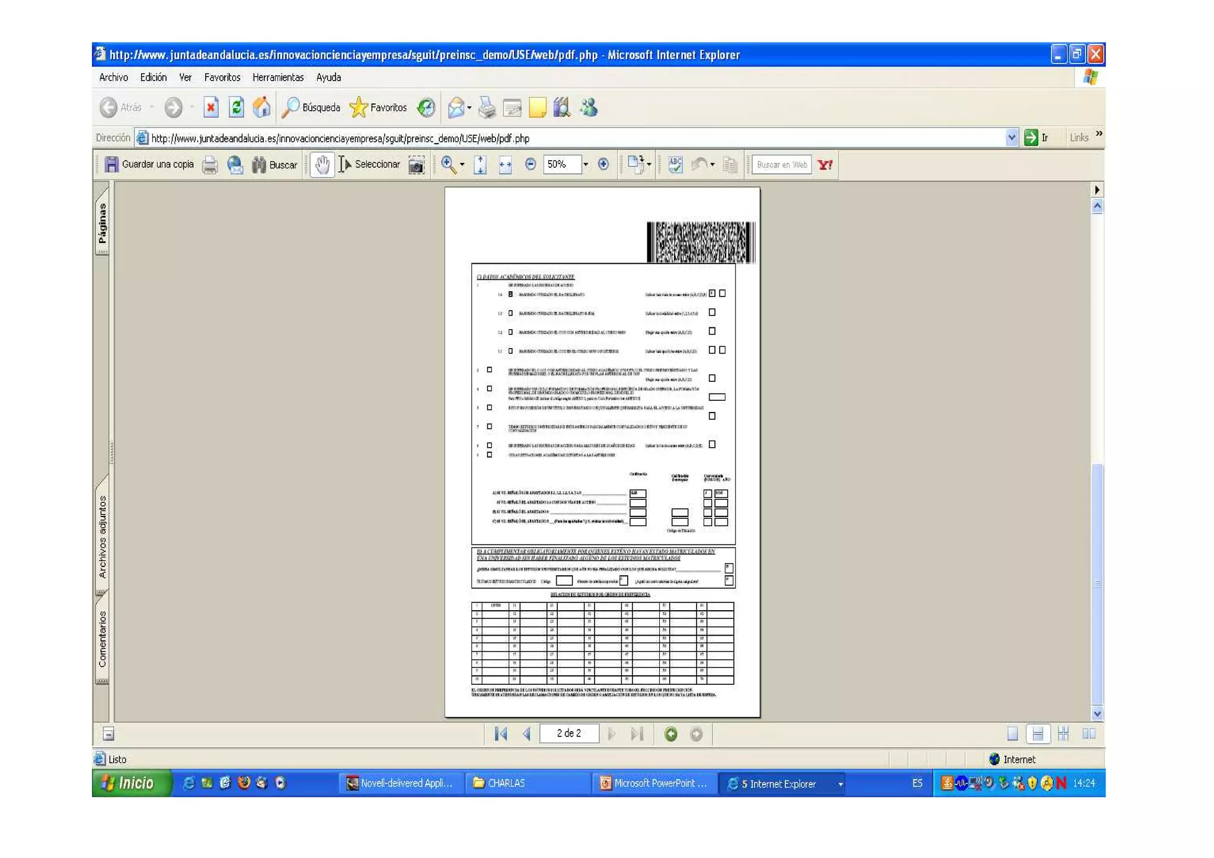The width and height of the screenshot is (1214, 858).
Task: Click Guardar una copia button
Action: pyautogui.click(x=150, y=165)
